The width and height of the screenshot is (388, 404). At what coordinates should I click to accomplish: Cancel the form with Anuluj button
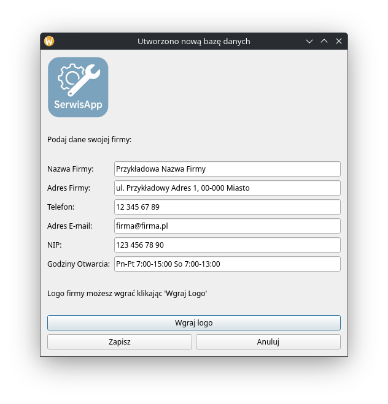(x=268, y=341)
